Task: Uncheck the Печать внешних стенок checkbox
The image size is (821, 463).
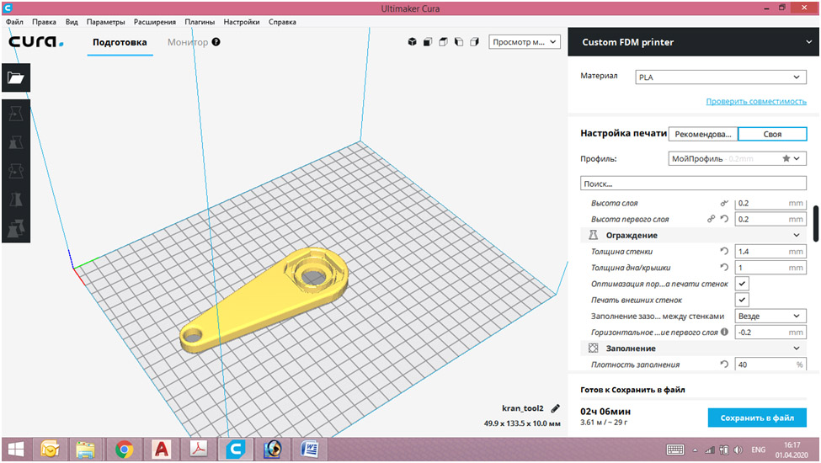Action: (743, 300)
